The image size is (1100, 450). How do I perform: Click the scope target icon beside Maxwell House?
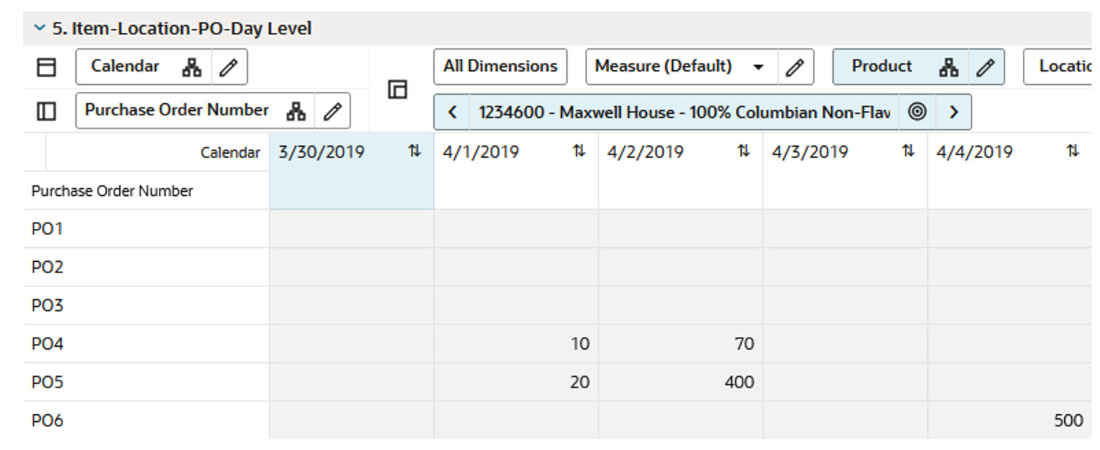tap(918, 112)
